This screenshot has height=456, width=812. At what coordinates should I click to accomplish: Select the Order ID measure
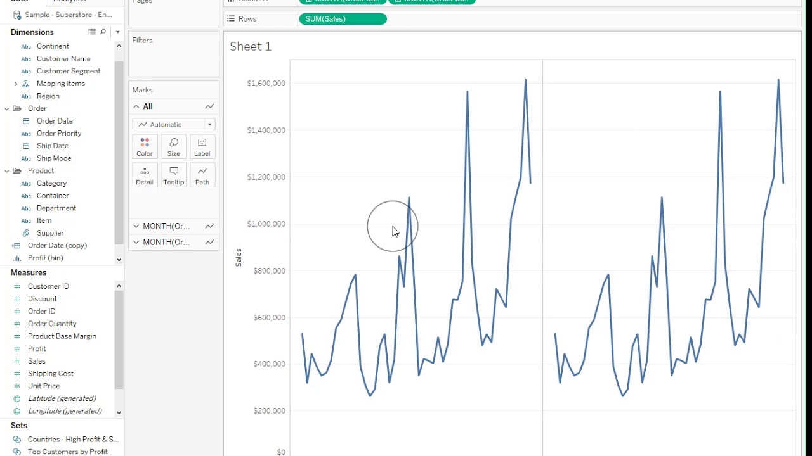click(x=42, y=311)
